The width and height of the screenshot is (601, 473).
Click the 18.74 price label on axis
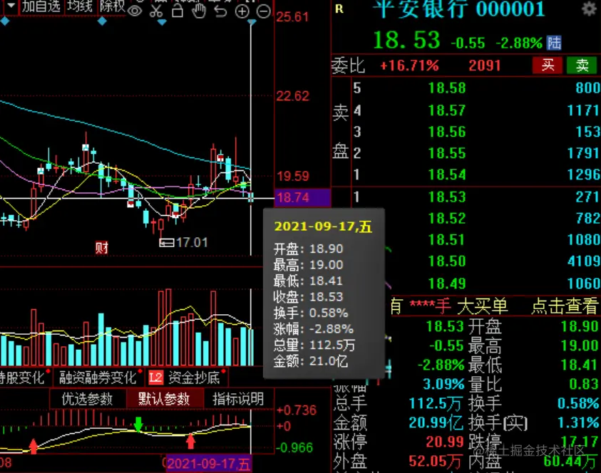coord(302,197)
